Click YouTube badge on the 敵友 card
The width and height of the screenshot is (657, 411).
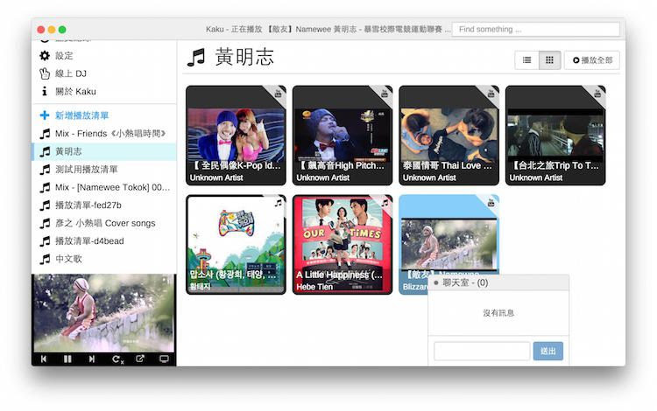(491, 203)
